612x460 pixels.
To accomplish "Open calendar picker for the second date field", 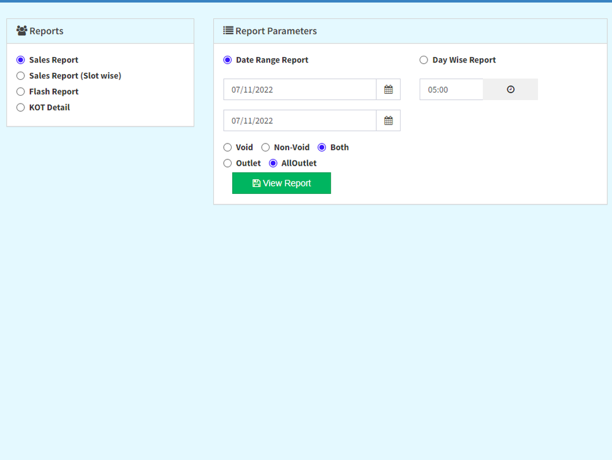I will (x=388, y=121).
